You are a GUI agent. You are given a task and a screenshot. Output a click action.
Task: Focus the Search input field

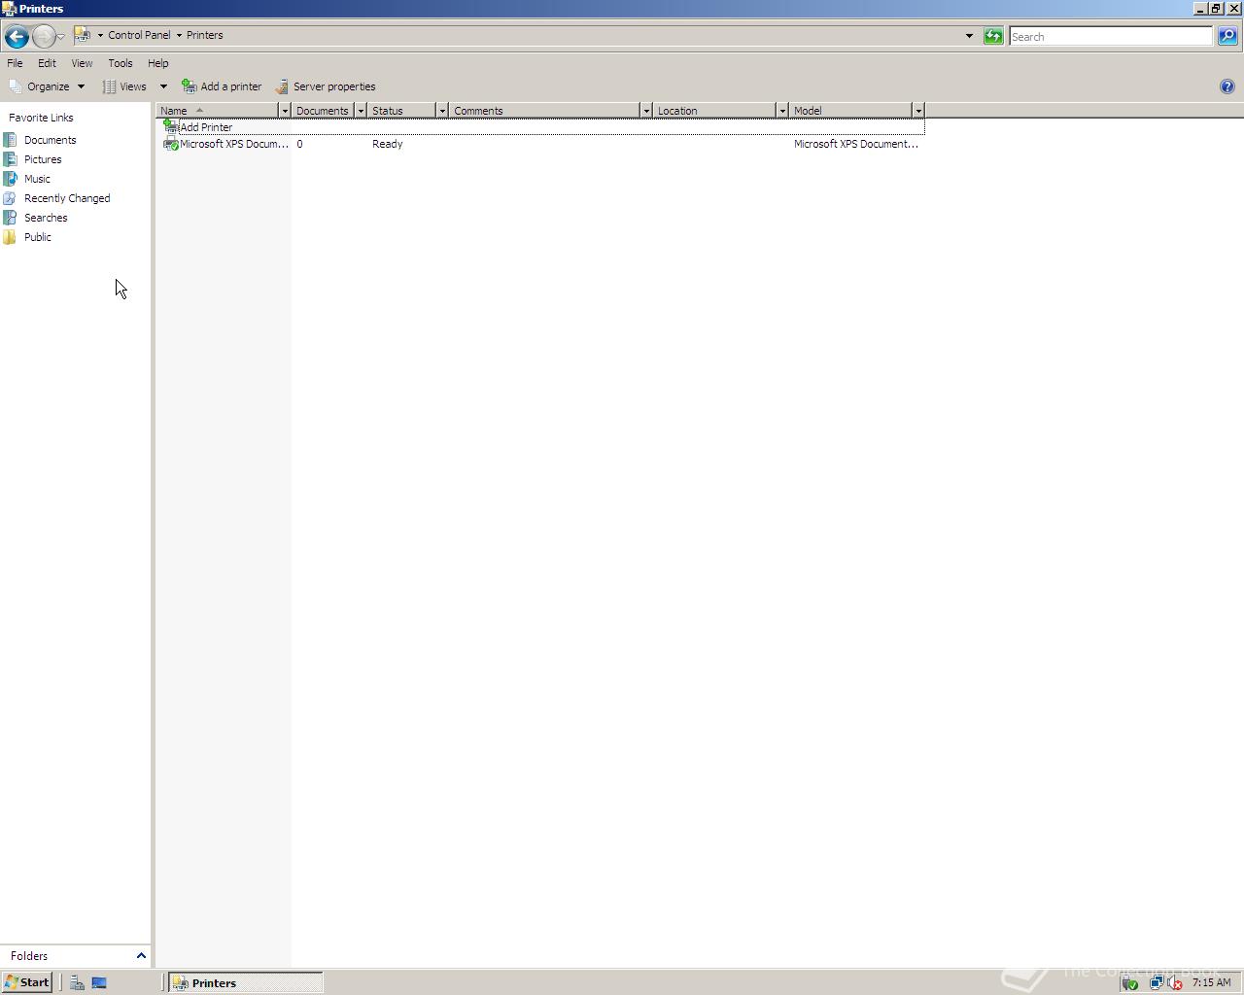point(1111,36)
